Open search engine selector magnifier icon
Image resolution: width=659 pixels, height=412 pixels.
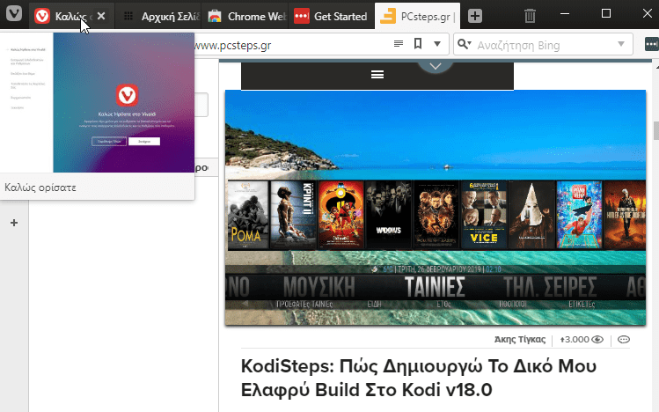465,44
